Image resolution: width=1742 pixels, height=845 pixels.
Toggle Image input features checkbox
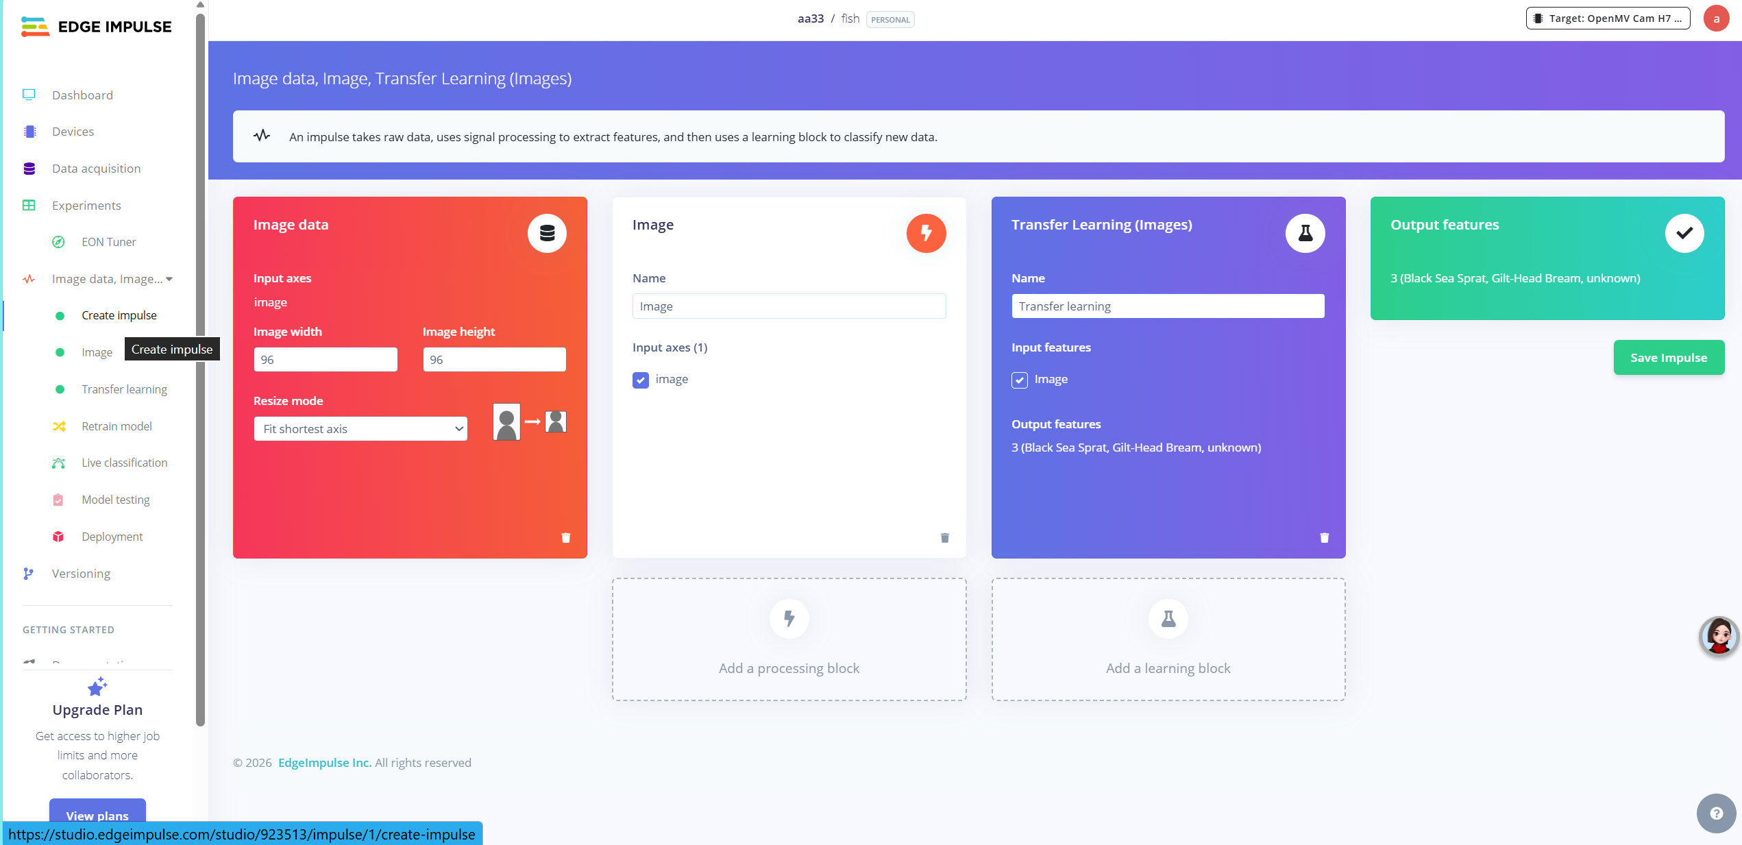[1020, 380]
